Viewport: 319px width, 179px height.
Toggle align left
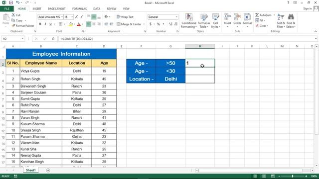pyautogui.click(x=89, y=24)
